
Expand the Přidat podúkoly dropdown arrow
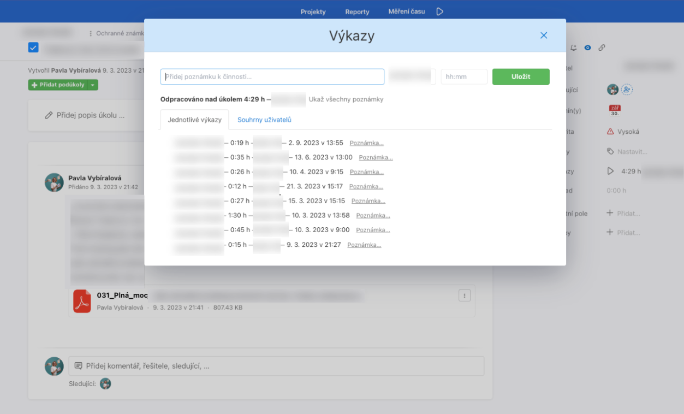coord(93,85)
